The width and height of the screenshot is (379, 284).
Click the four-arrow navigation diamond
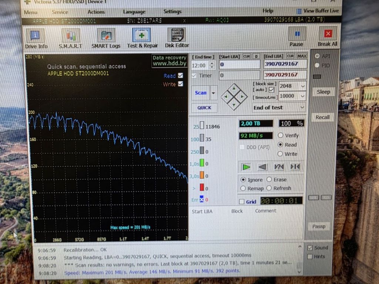(234, 97)
